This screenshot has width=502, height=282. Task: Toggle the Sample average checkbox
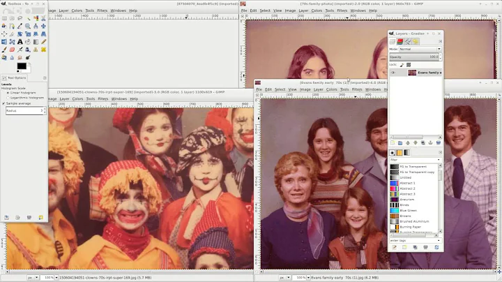3,103
